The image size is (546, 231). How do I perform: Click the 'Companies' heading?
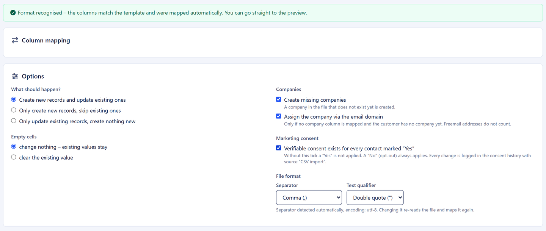[x=289, y=90]
